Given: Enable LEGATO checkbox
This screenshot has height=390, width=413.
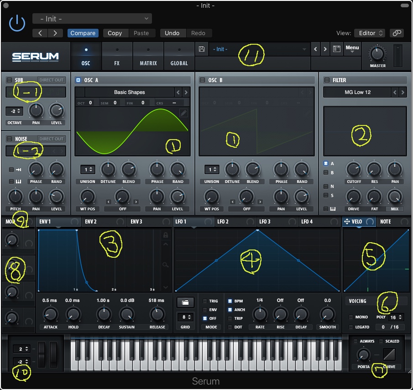Looking at the screenshot, I should (351, 327).
